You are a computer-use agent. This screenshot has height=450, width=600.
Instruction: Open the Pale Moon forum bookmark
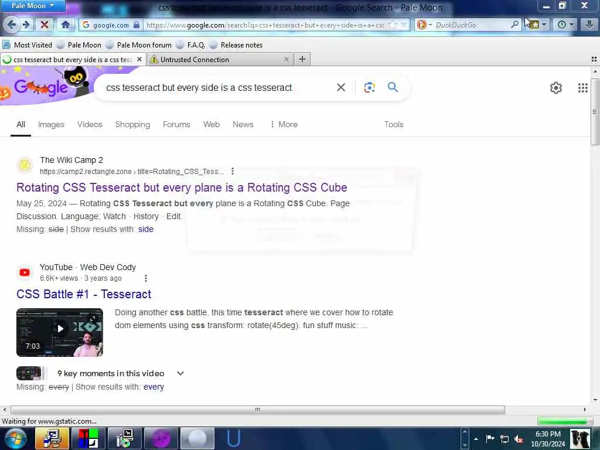[x=139, y=45]
